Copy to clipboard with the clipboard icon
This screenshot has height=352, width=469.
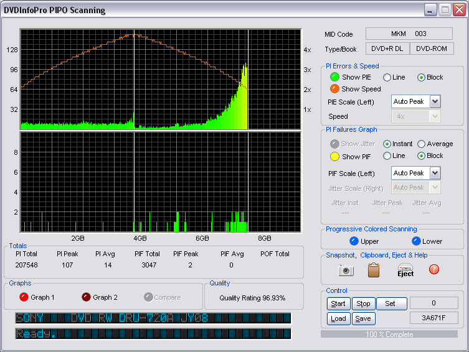[373, 270]
